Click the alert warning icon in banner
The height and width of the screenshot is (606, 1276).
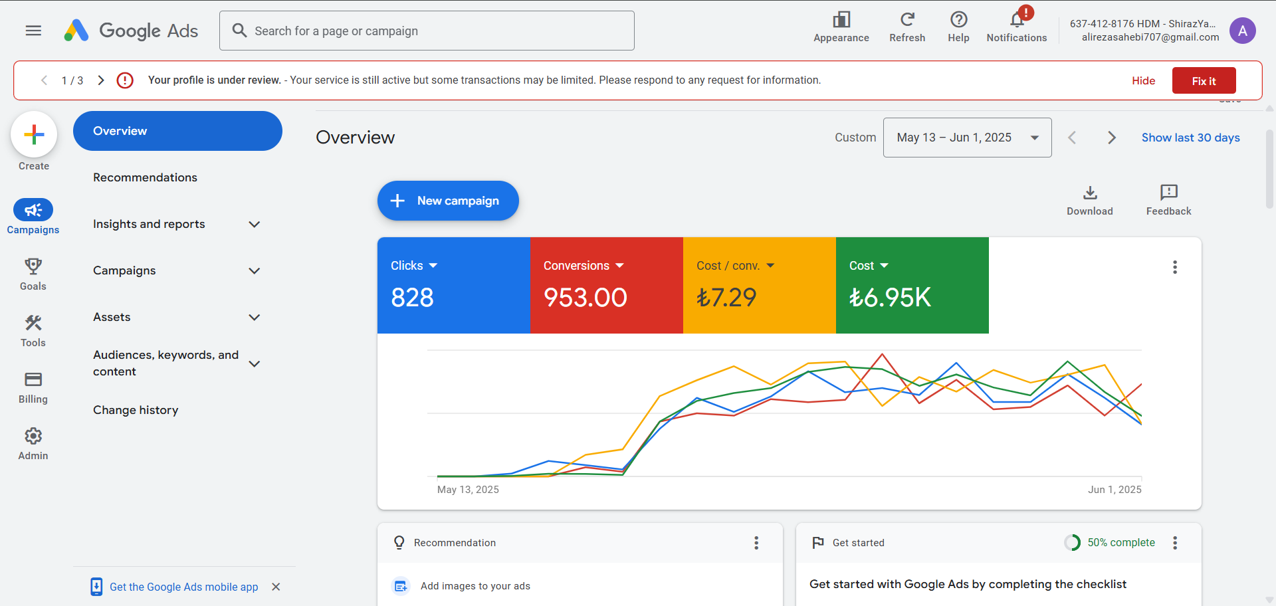(x=125, y=80)
